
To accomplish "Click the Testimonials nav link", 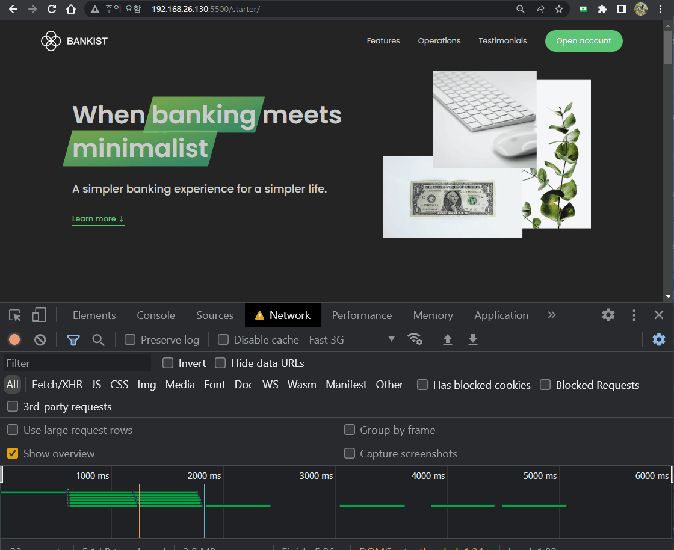I will [503, 41].
